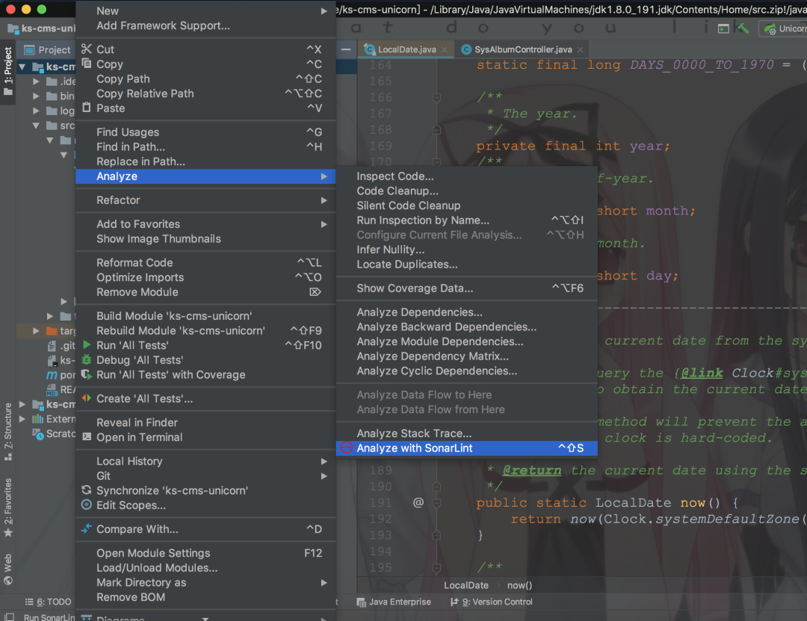The image size is (807, 621).
Task: Click the Debug 'All Tests' bug icon
Action: pos(87,359)
